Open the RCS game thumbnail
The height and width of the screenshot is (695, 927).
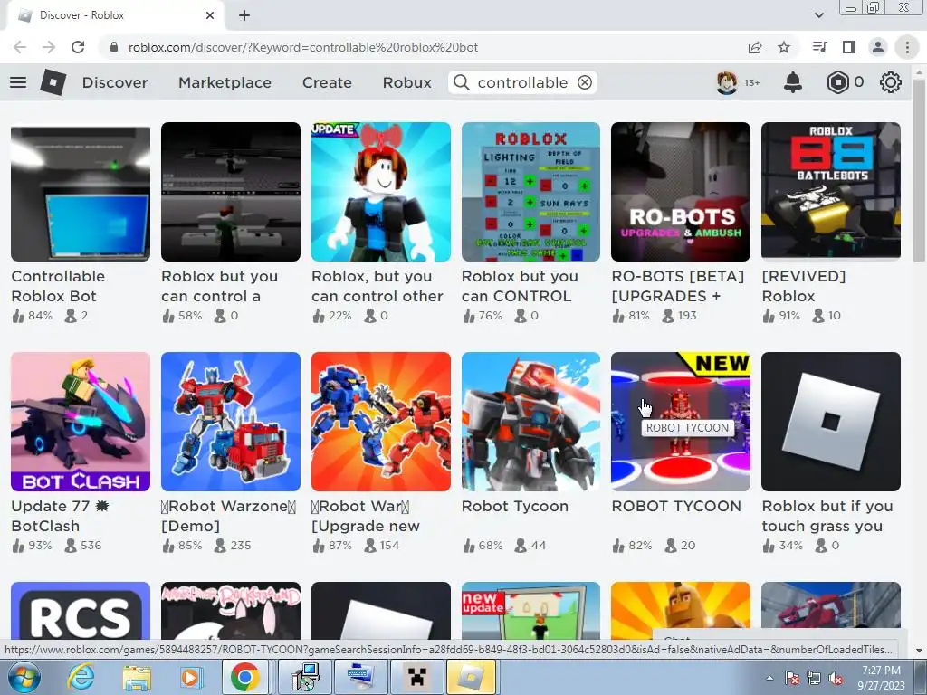81,613
